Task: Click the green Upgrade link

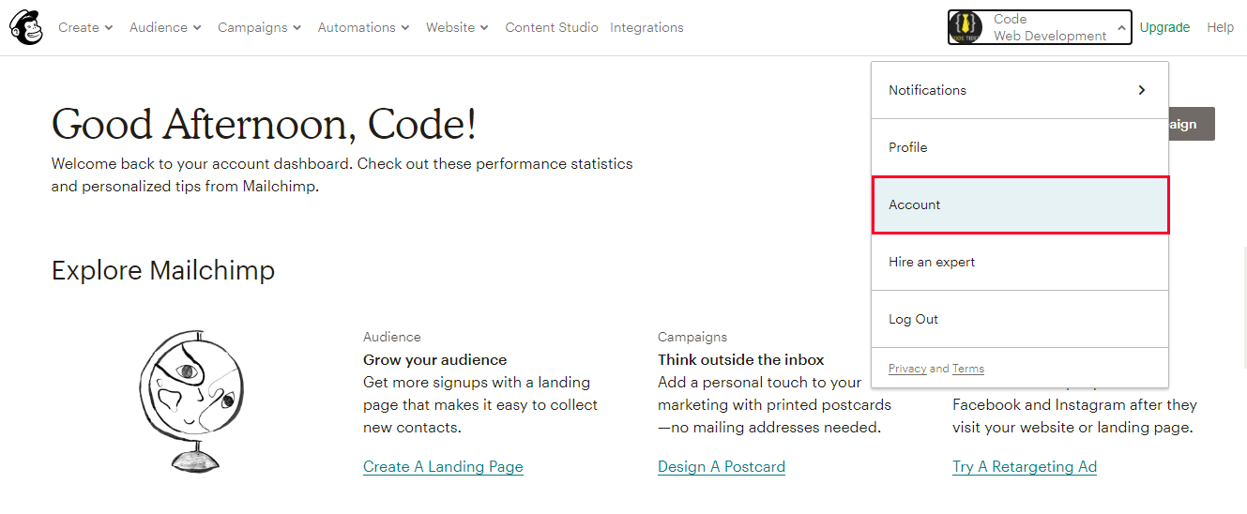Action: click(1164, 27)
